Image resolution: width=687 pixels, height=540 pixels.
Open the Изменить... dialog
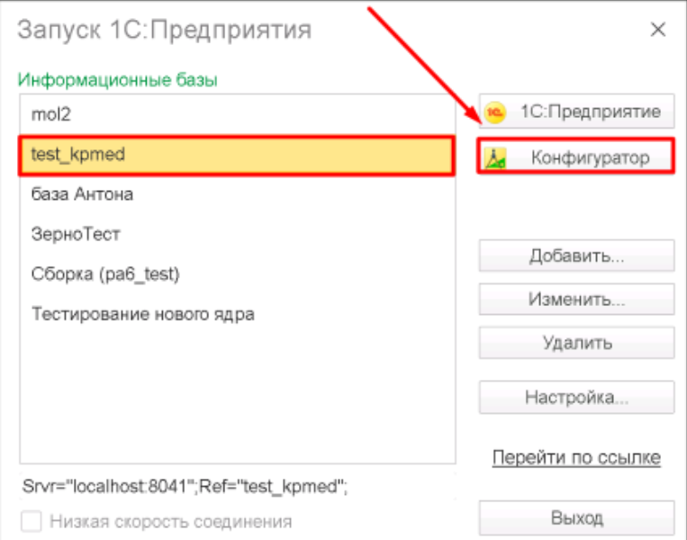coord(576,300)
